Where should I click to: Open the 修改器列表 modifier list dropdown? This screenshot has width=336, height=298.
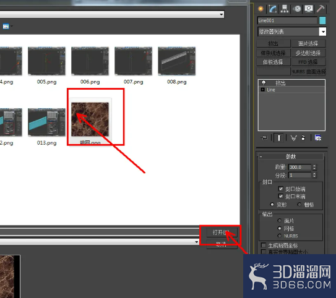point(322,32)
